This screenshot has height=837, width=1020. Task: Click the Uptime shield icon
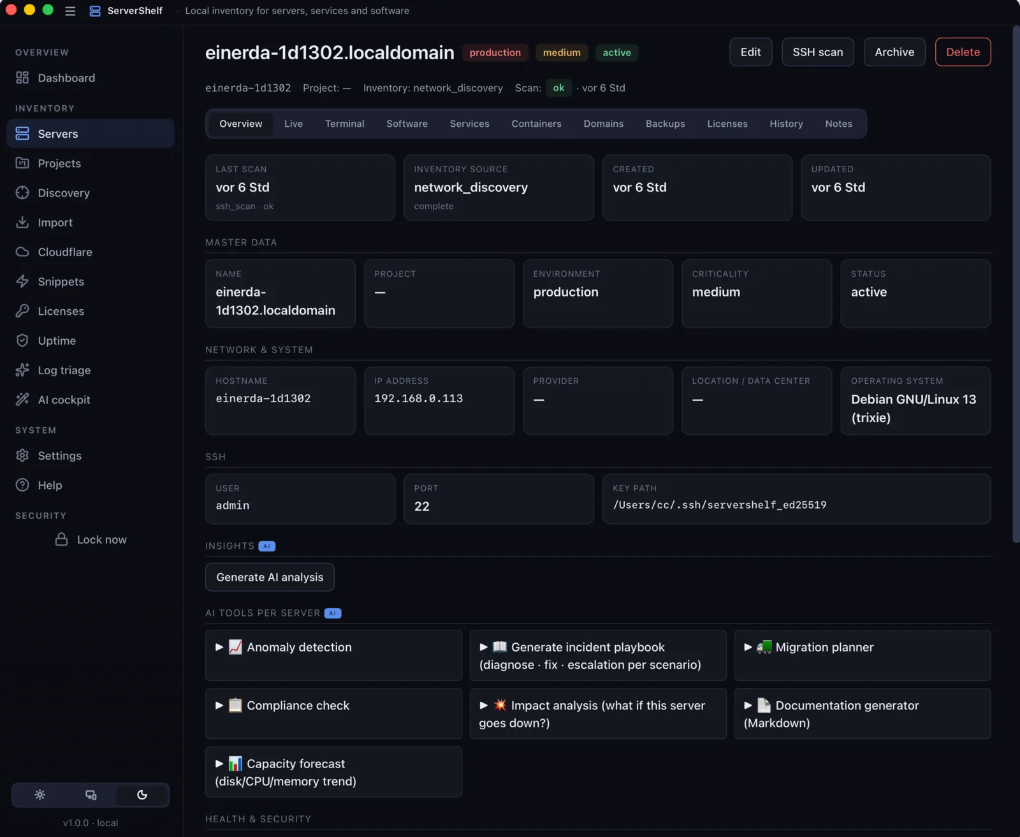tap(22, 340)
